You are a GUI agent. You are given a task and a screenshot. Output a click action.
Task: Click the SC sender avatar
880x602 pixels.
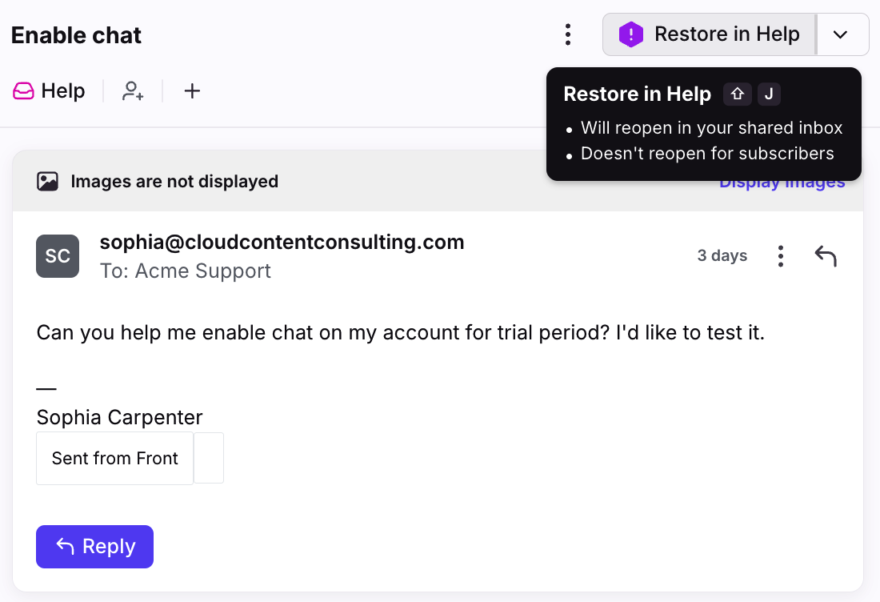(58, 256)
